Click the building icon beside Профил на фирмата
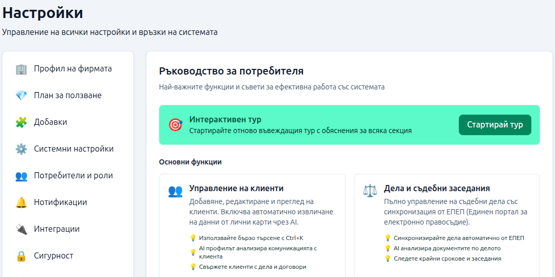 21,69
